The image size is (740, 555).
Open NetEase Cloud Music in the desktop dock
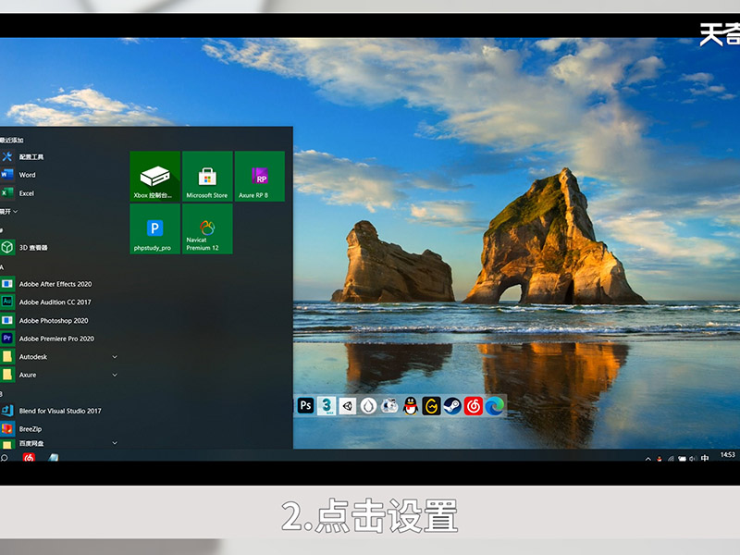point(474,406)
